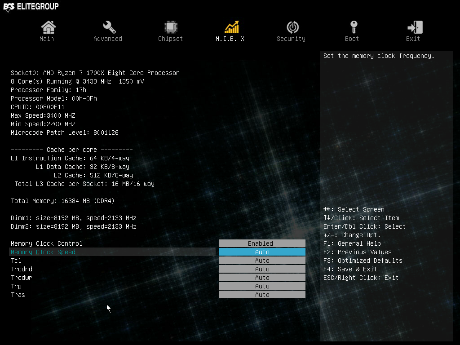The width and height of the screenshot is (460, 345).
Task: Switch to the Security tab label
Action: coord(291,39)
